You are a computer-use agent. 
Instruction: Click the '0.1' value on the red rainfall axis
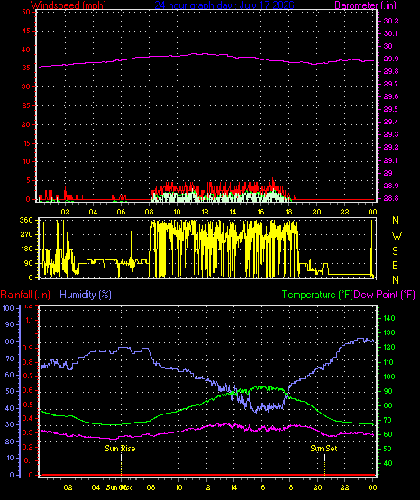28,460
